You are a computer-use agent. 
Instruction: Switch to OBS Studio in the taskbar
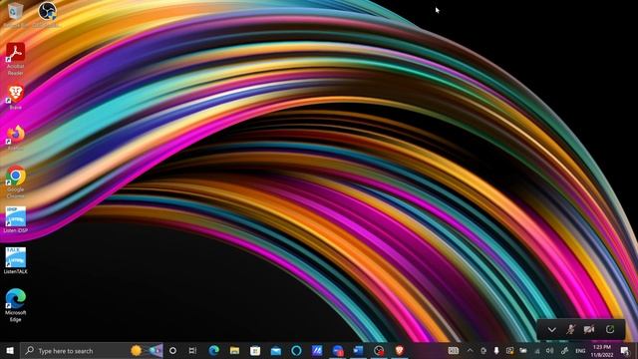(x=379, y=350)
